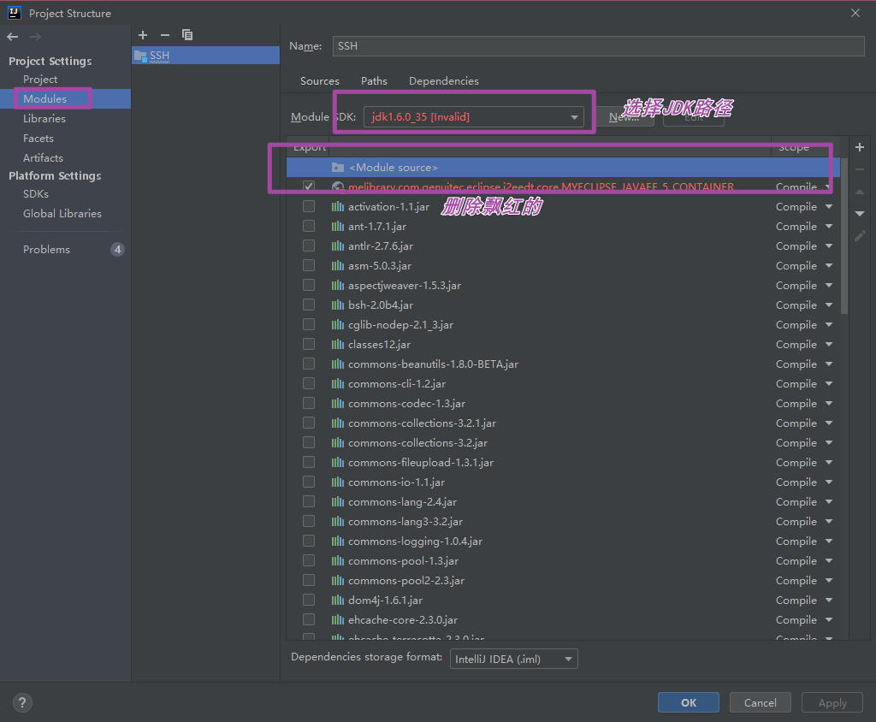Image resolution: width=876 pixels, height=722 pixels.
Task: Switch to the Dependencies tab
Action: pyautogui.click(x=444, y=81)
